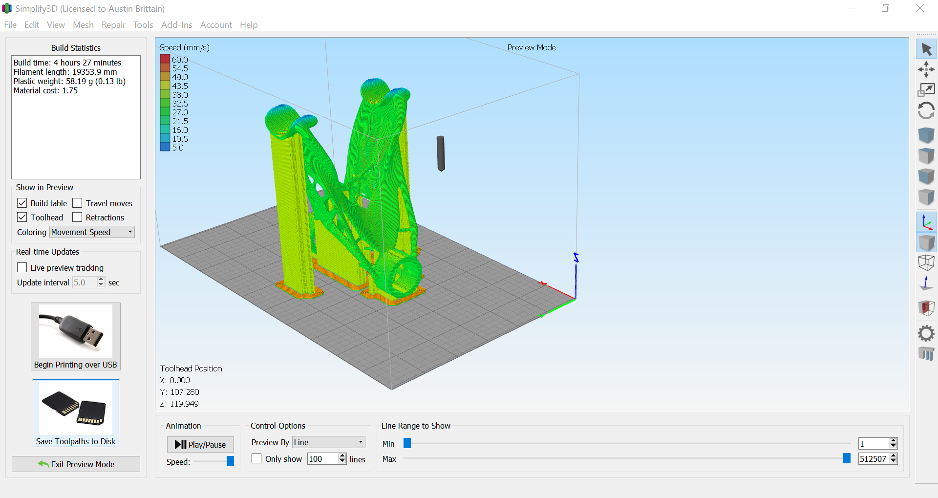Switch to side view cube

point(926,197)
